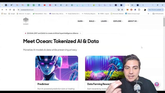This screenshot has height=93, width=165.
Task: Expand the EARN menu
Action: [81, 21]
